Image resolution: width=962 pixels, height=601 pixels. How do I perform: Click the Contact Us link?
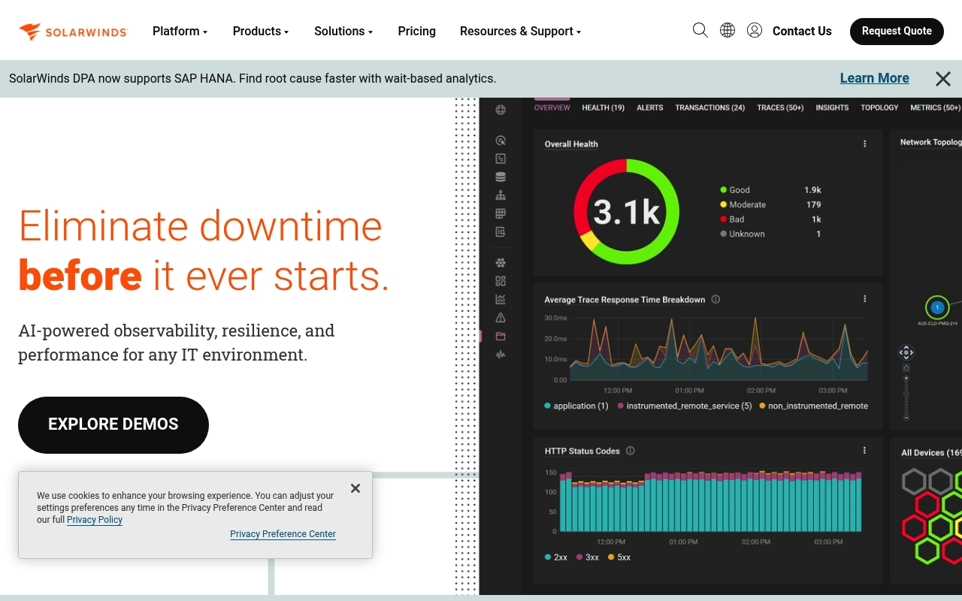click(802, 31)
